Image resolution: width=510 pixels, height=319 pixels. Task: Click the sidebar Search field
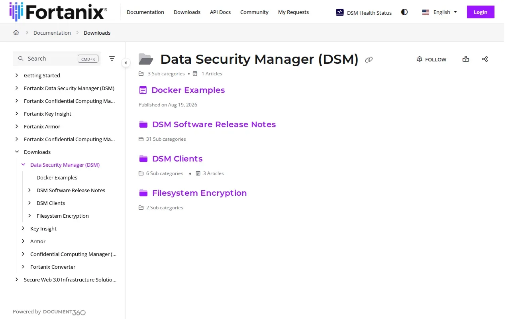pyautogui.click(x=57, y=59)
